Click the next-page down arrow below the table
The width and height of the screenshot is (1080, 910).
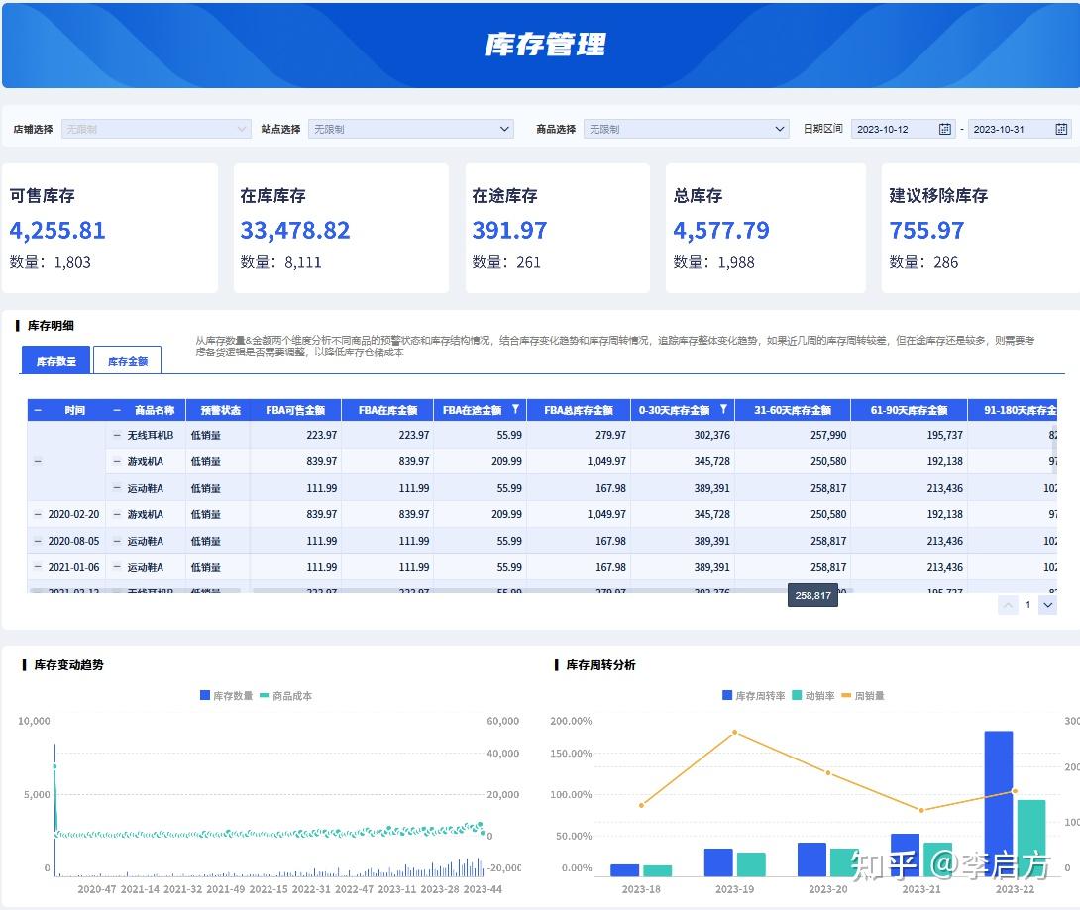pyautogui.click(x=1048, y=604)
